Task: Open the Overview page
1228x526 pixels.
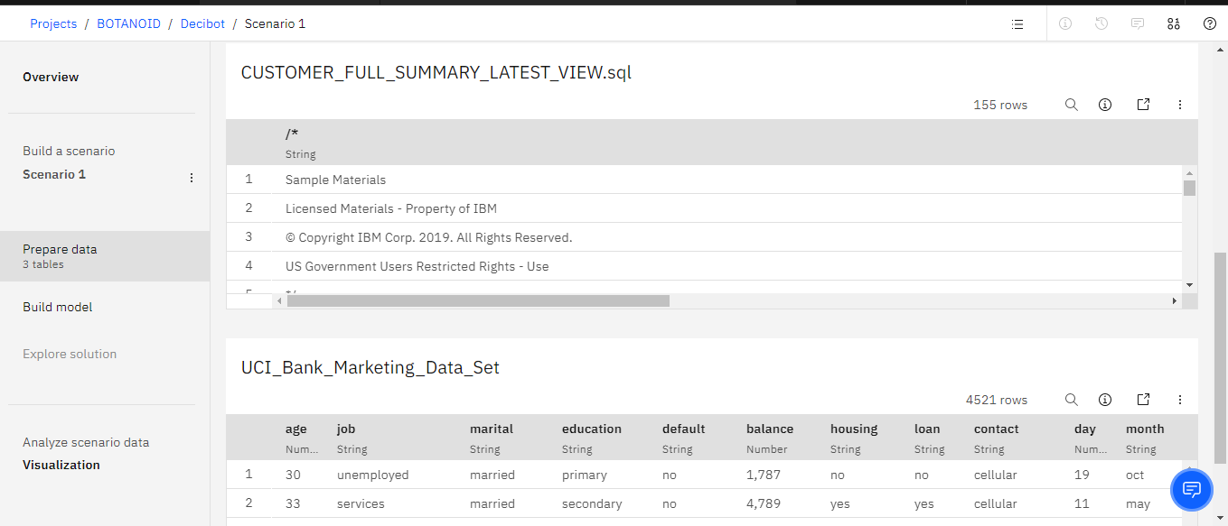Action: [x=51, y=77]
